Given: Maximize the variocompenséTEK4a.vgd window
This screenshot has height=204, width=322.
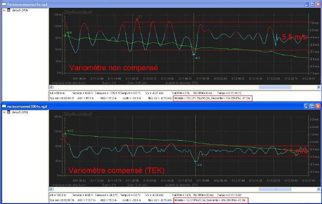Looking at the screenshot, I should 312,106.
